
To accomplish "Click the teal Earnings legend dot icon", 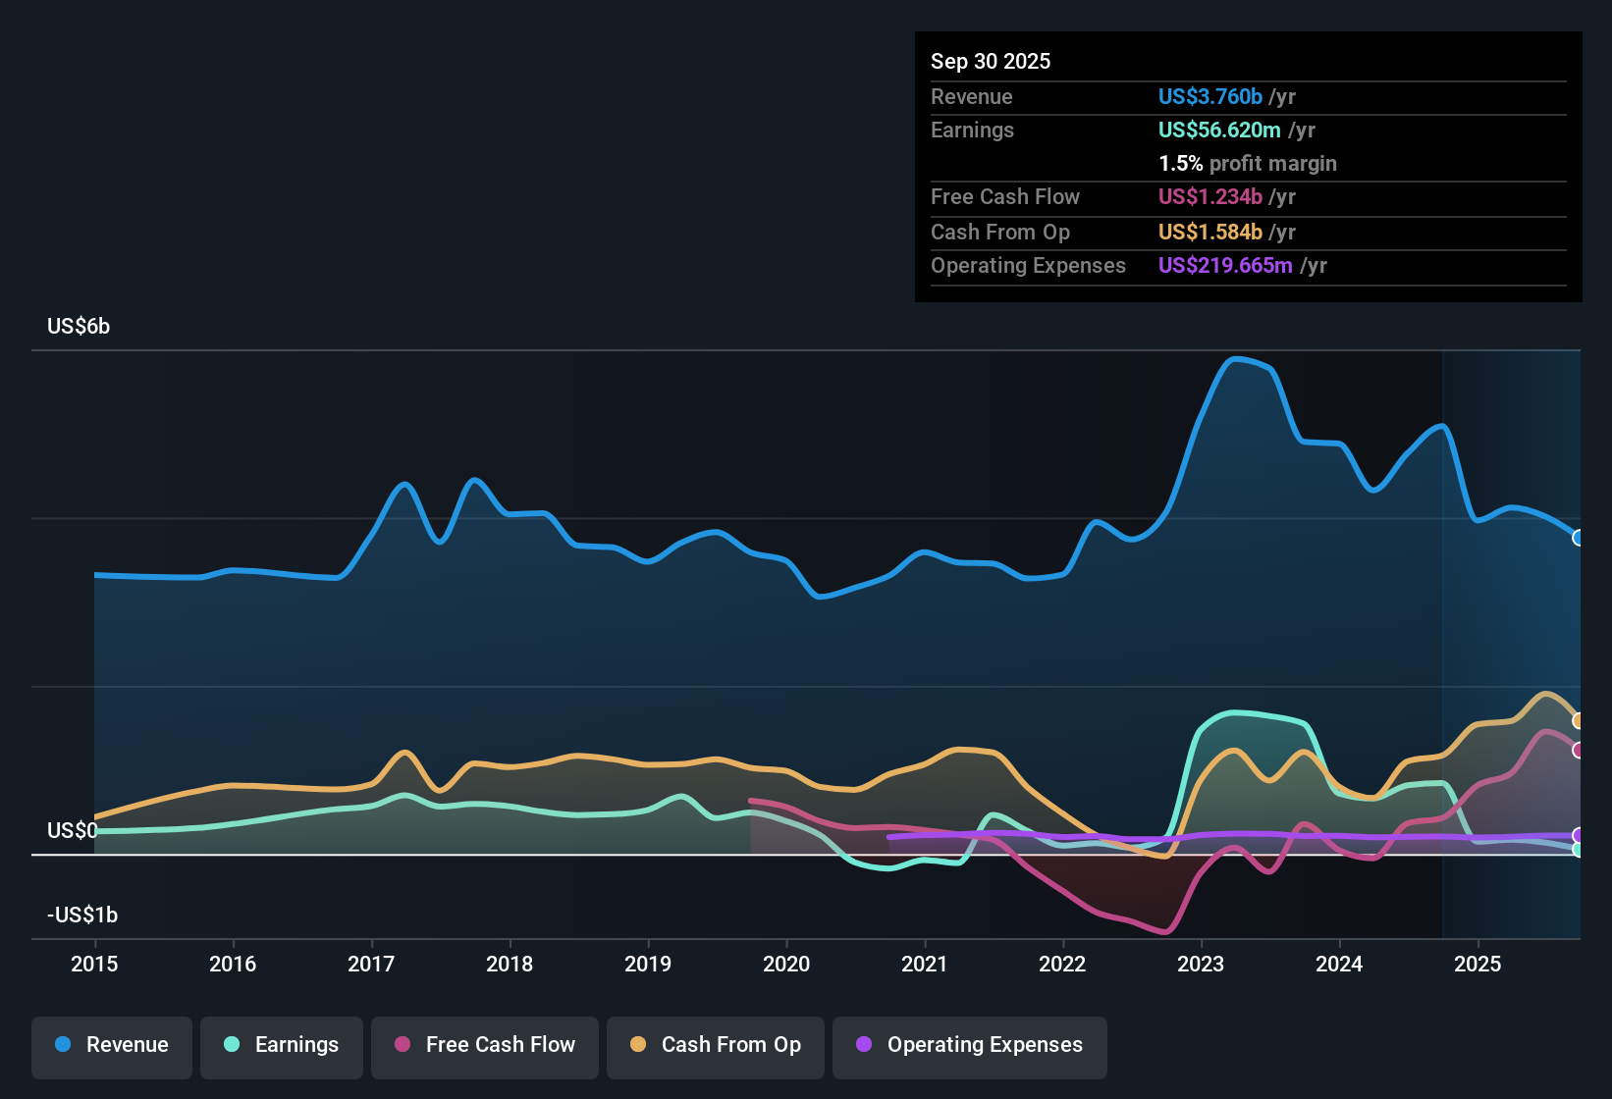I will pos(232,1045).
